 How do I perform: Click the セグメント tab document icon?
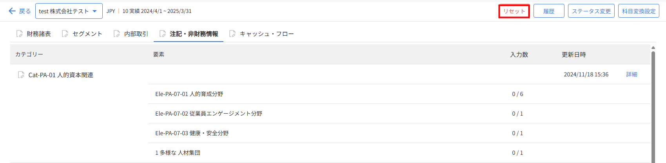pos(65,34)
